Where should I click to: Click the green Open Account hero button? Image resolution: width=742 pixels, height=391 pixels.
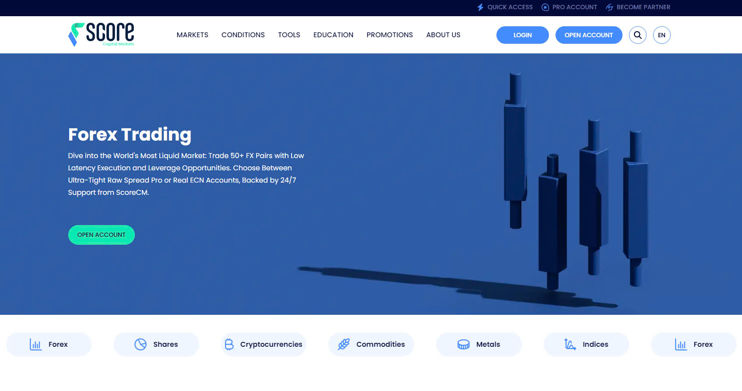[x=102, y=235]
